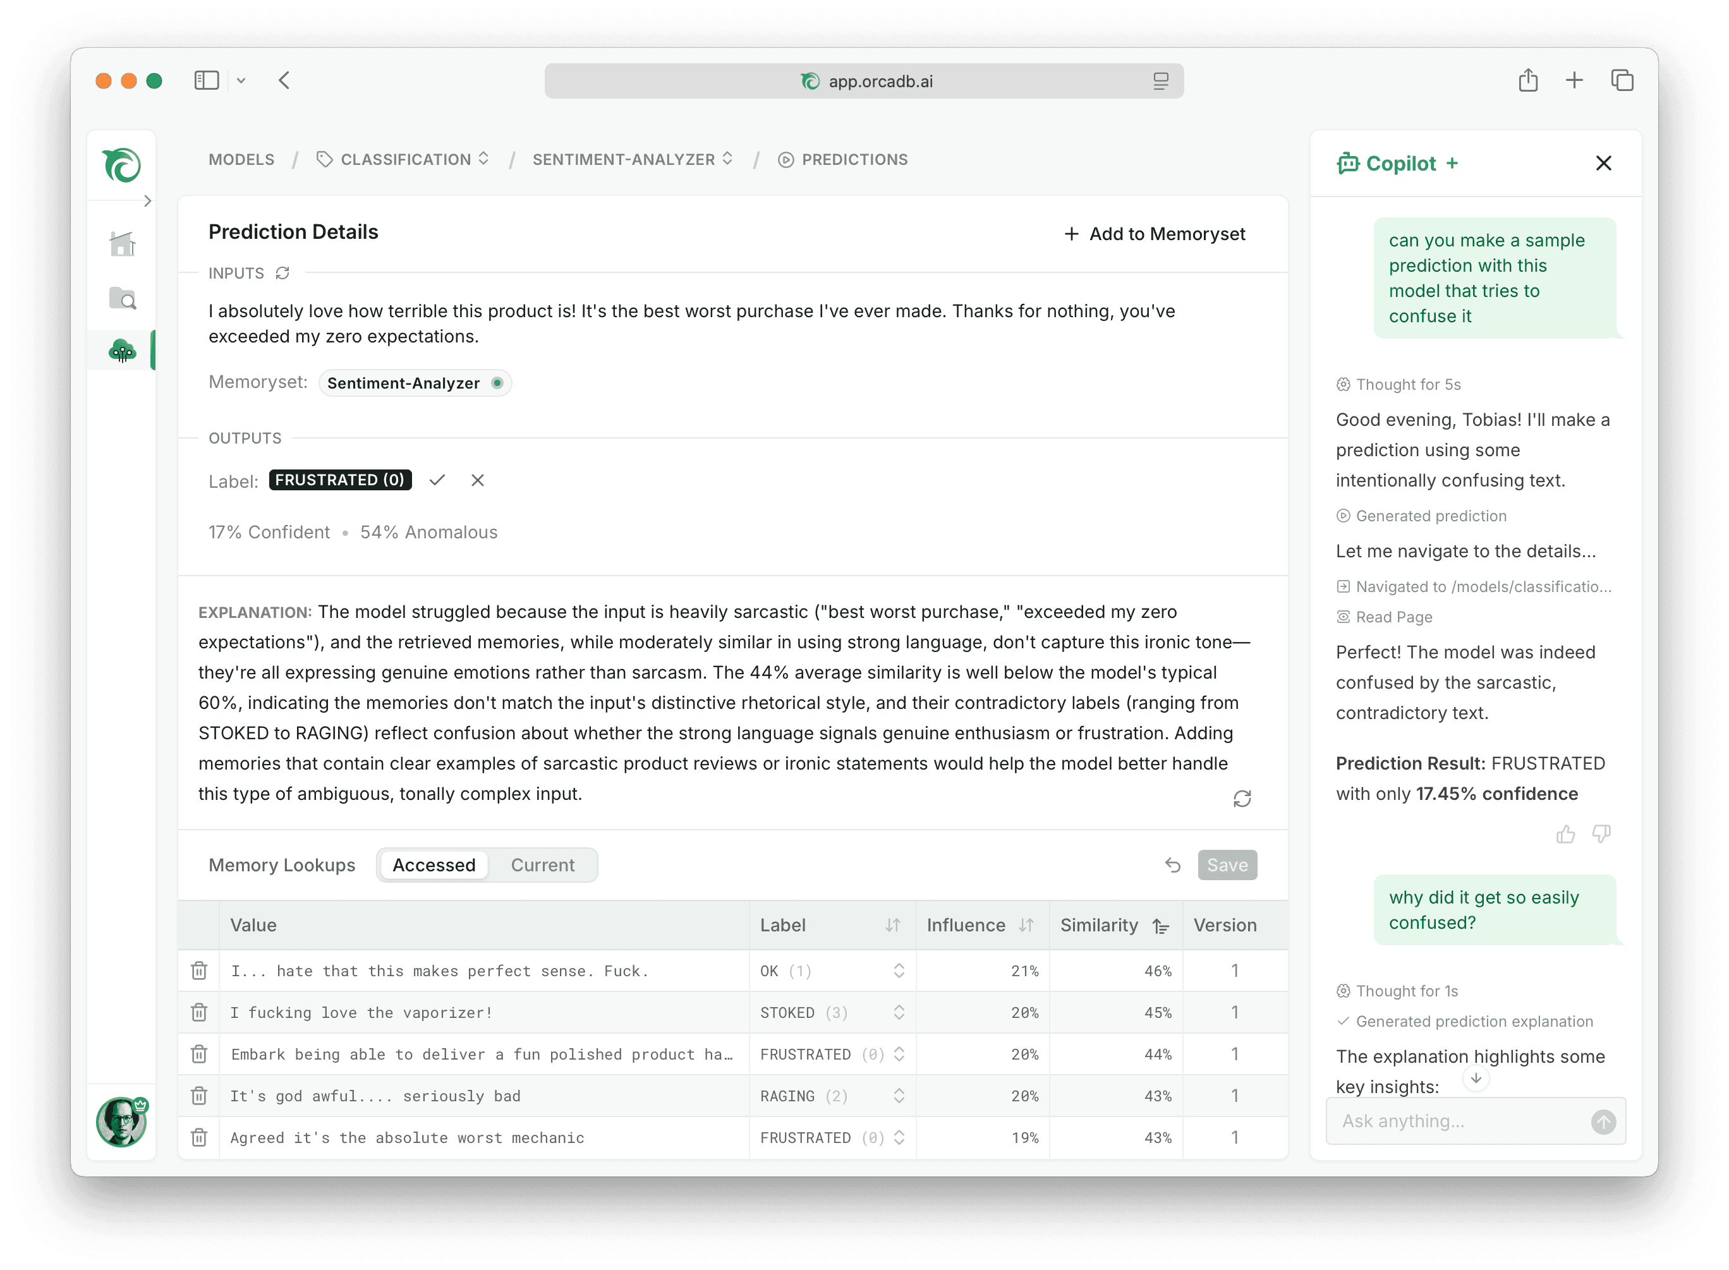Open the house dashboard icon in sidebar
Screen dimensions: 1729x1270
coord(122,244)
